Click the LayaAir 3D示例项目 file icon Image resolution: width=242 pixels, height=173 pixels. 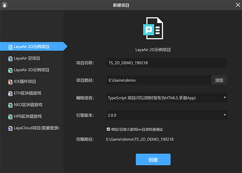click(10, 70)
